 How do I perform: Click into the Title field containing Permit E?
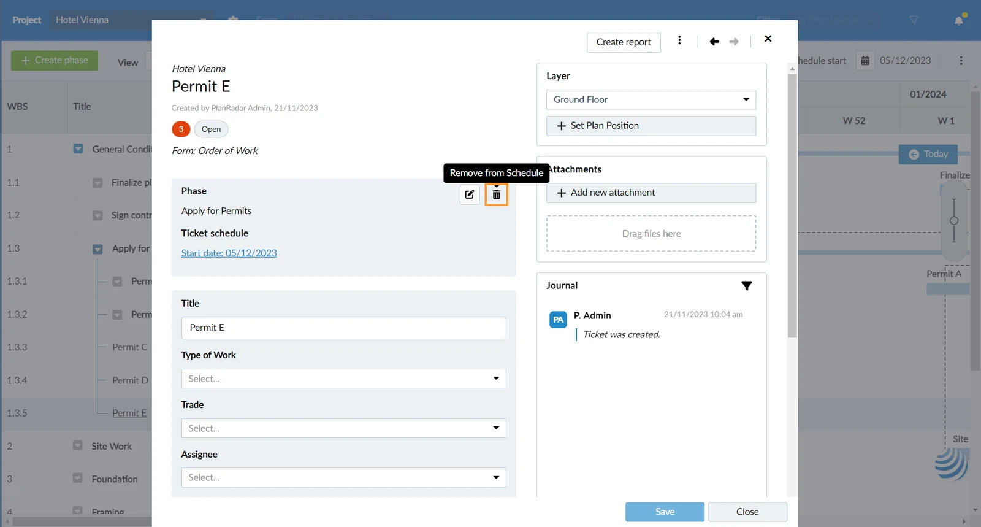[x=343, y=328]
